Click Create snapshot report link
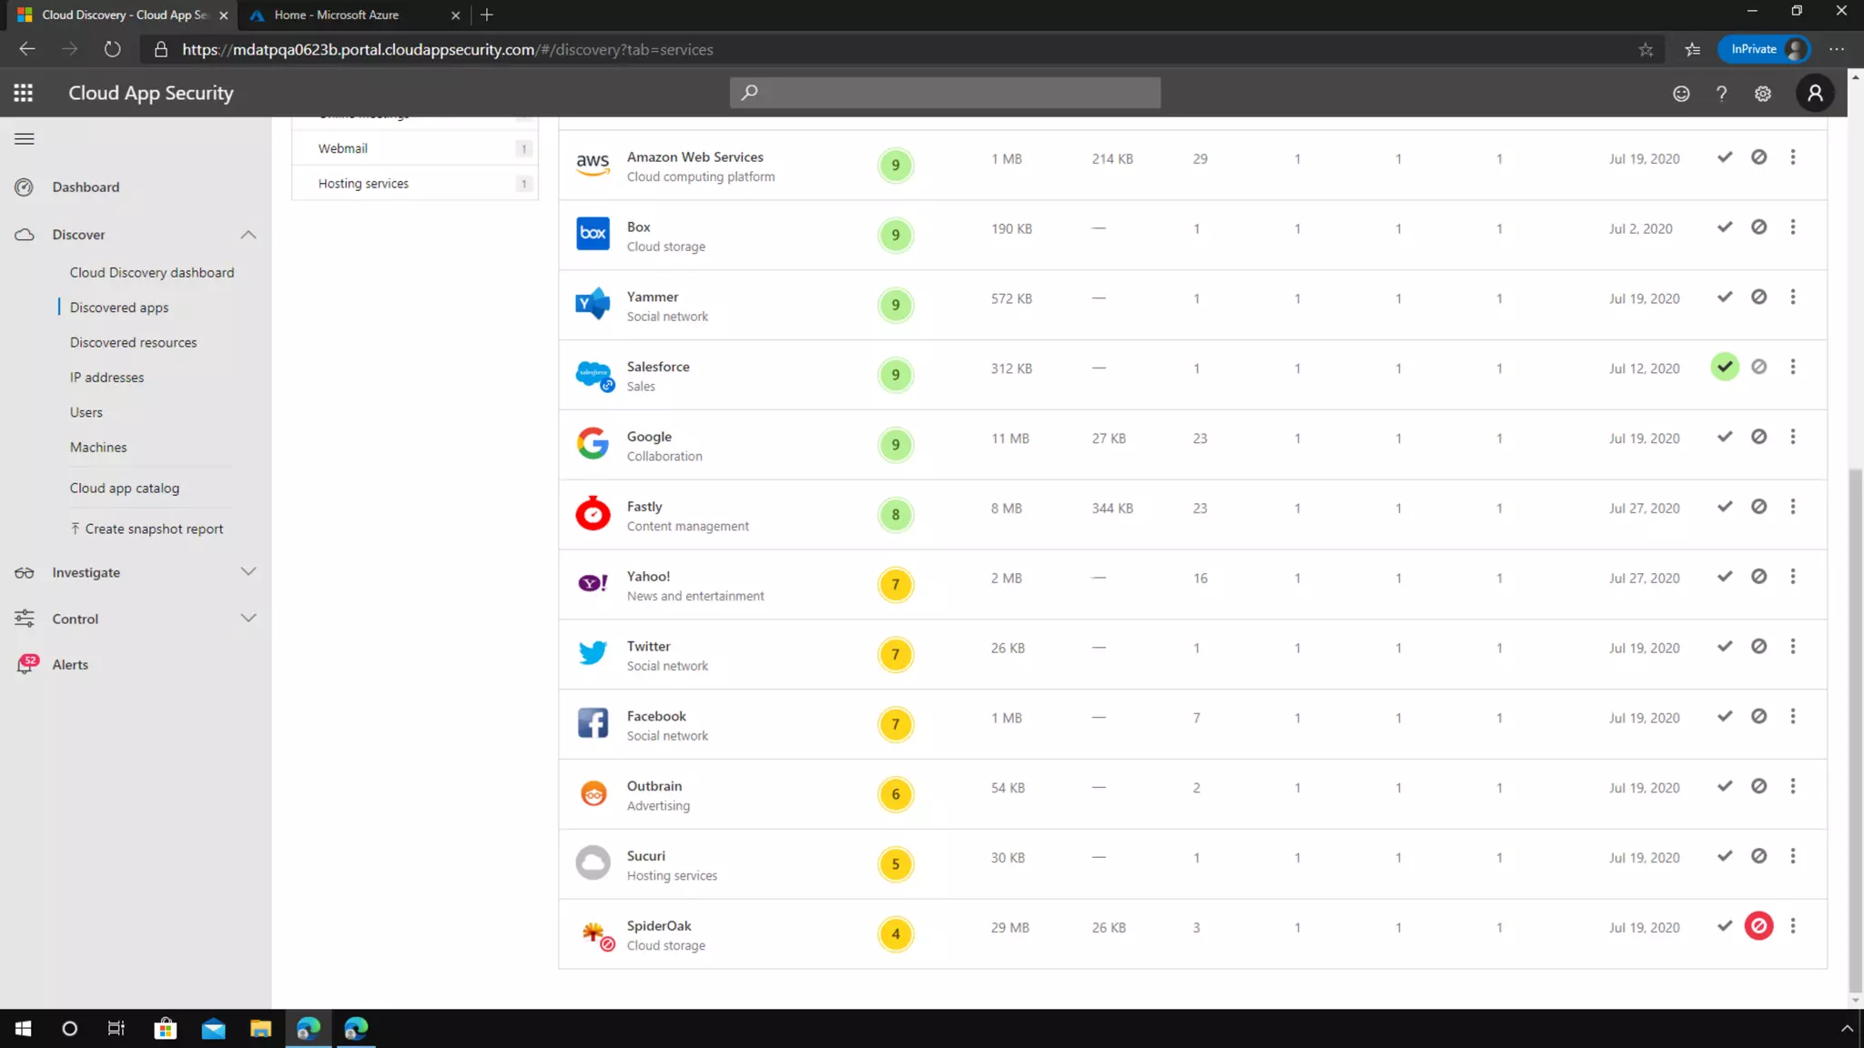The width and height of the screenshot is (1864, 1048). point(153,529)
